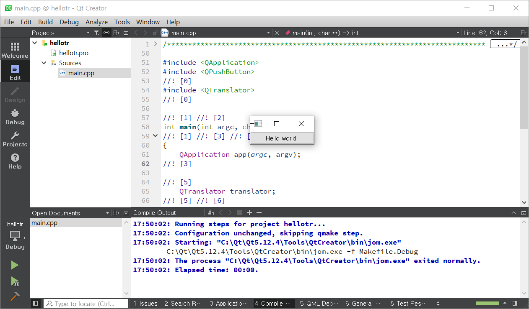Viewport: 529px width, 309px height.
Task: Select main.cpp in the Sources tree
Action: click(81, 73)
